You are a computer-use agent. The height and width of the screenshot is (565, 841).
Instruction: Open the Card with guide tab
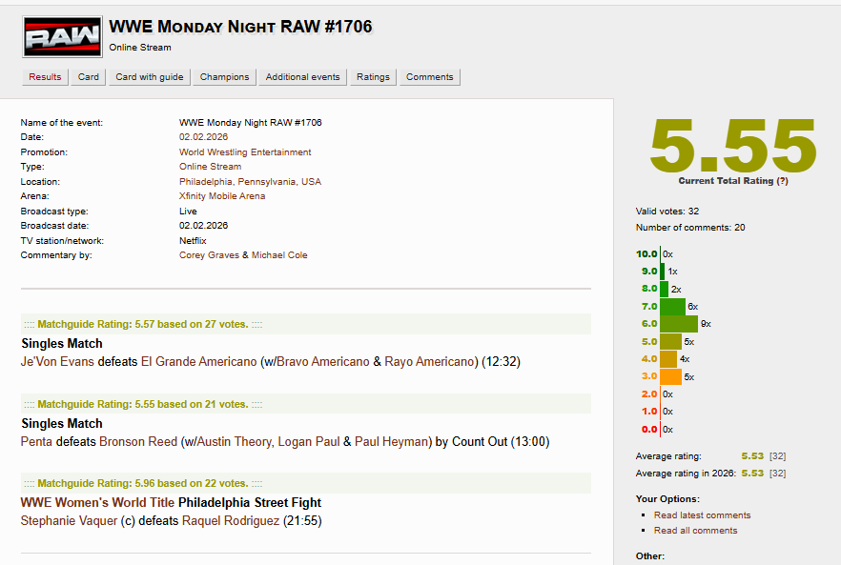coord(149,76)
